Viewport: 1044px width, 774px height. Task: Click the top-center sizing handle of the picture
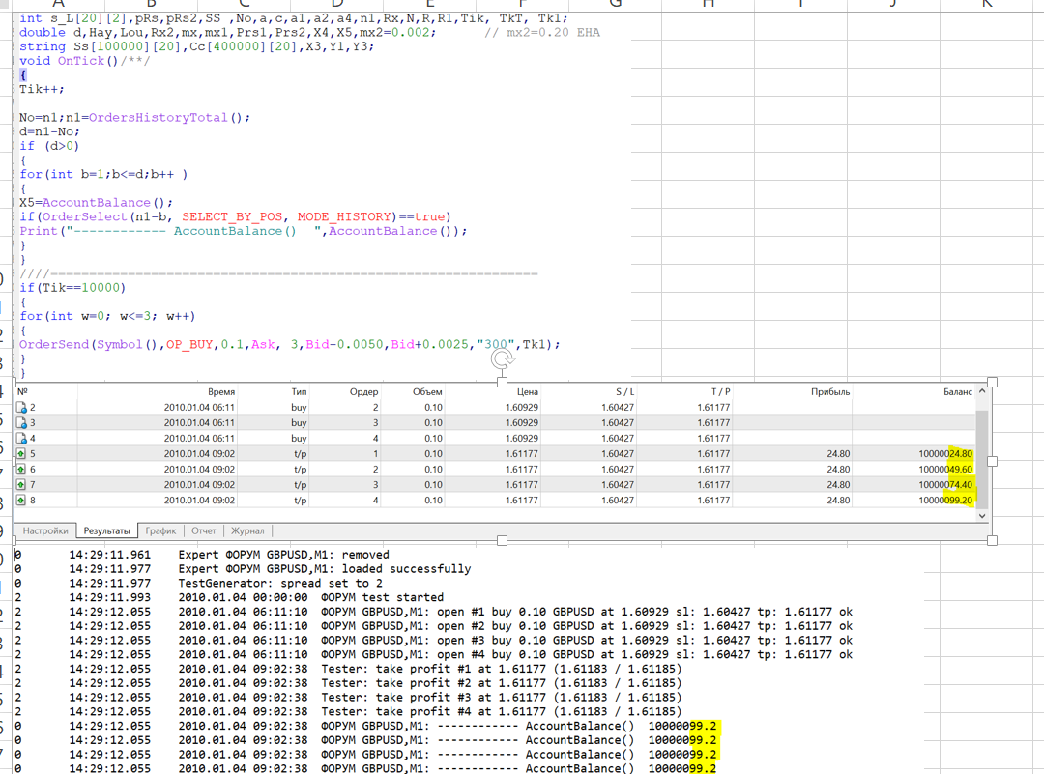(502, 382)
